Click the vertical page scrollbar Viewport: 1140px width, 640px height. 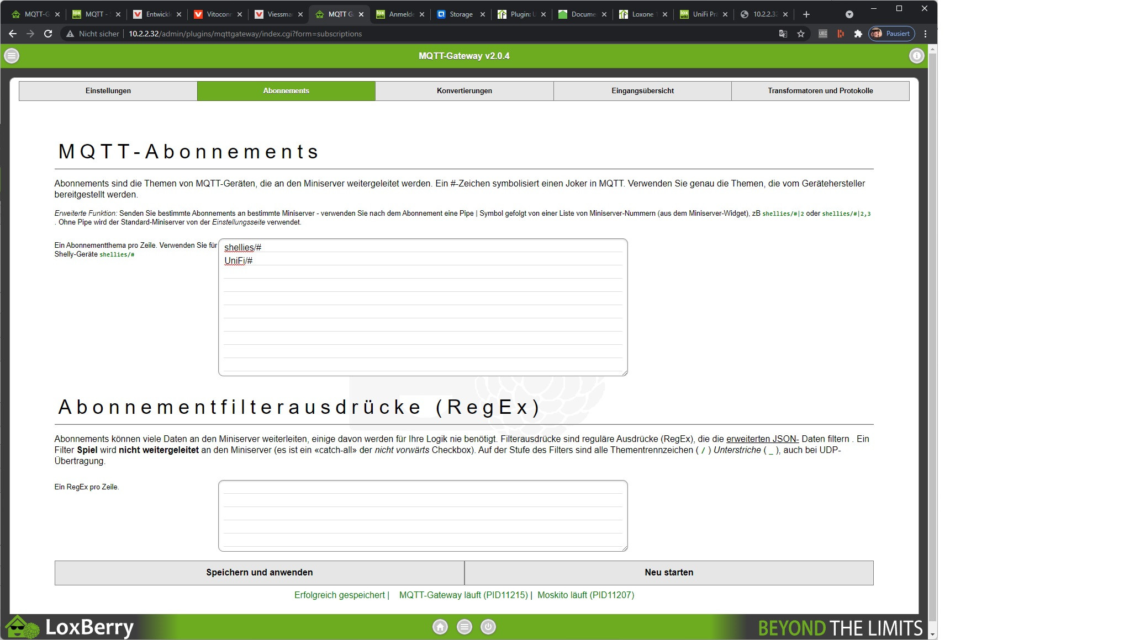[933, 337]
